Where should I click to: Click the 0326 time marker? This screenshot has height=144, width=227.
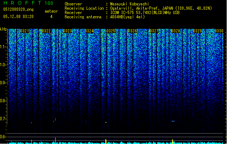click(x=132, y=31)
